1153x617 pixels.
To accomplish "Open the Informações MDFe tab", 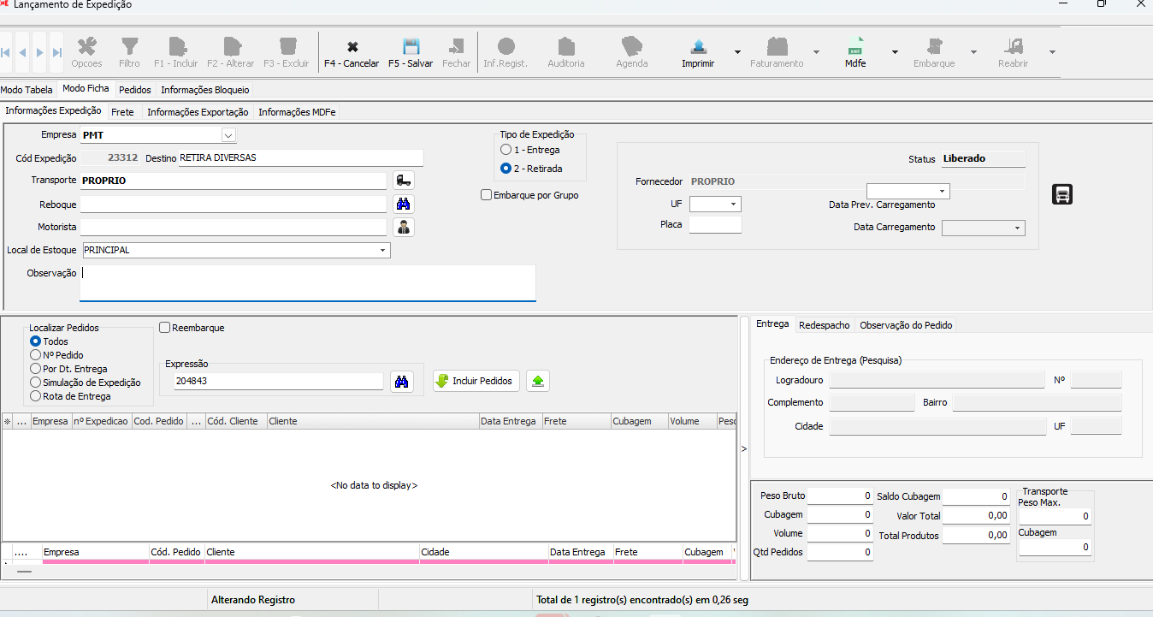I will coord(297,112).
